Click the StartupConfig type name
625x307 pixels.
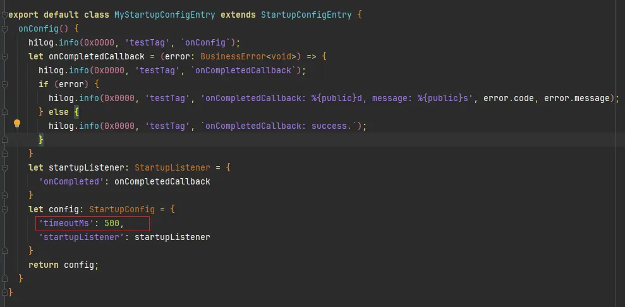point(122,209)
